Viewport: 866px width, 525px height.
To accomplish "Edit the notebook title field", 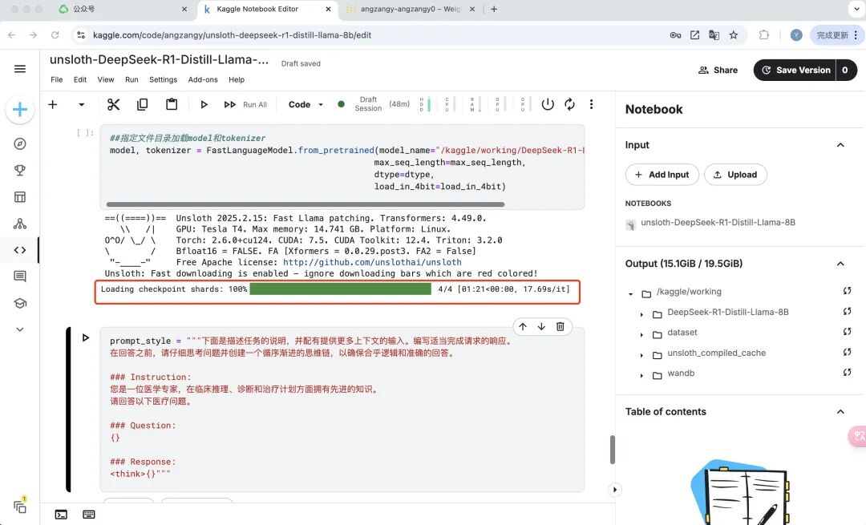I will 159,59.
